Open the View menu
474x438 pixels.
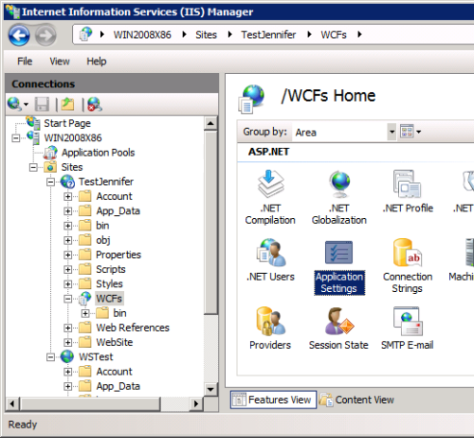60,62
